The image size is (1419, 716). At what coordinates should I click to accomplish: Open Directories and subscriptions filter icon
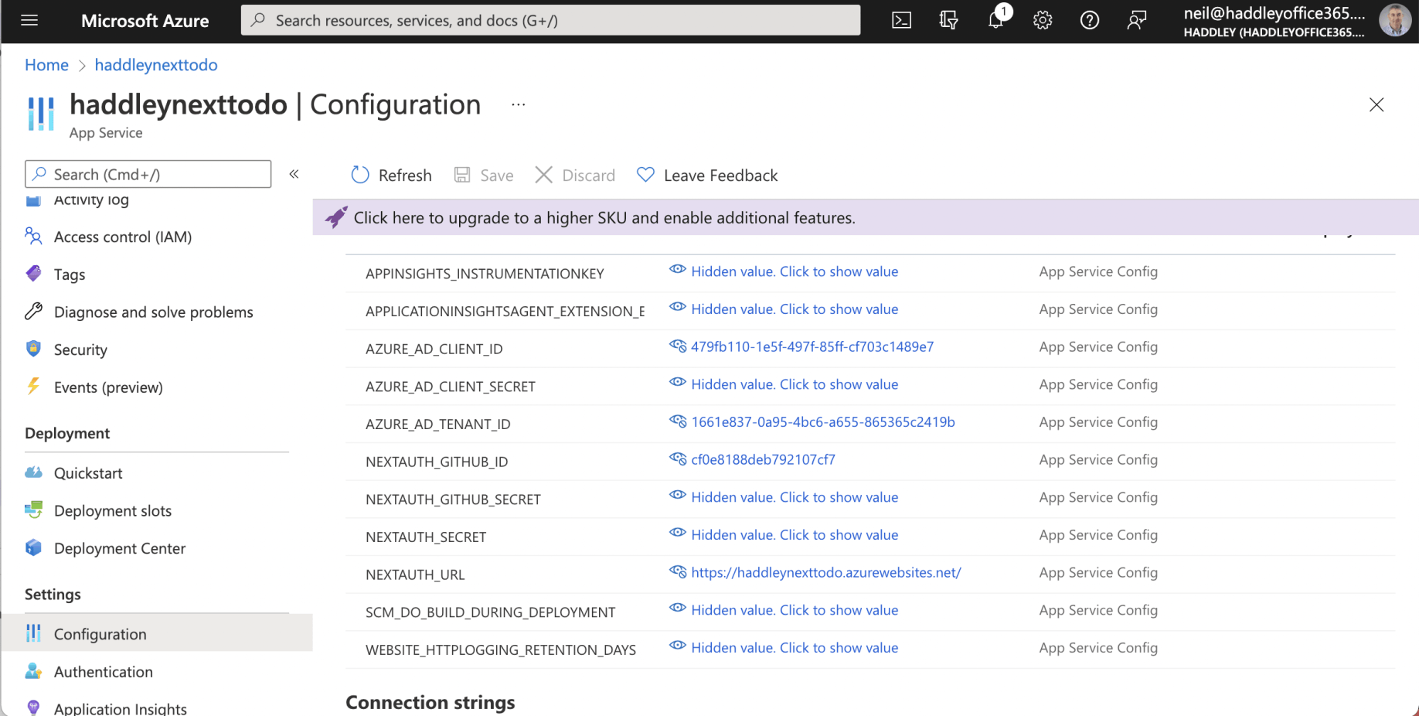pos(948,21)
